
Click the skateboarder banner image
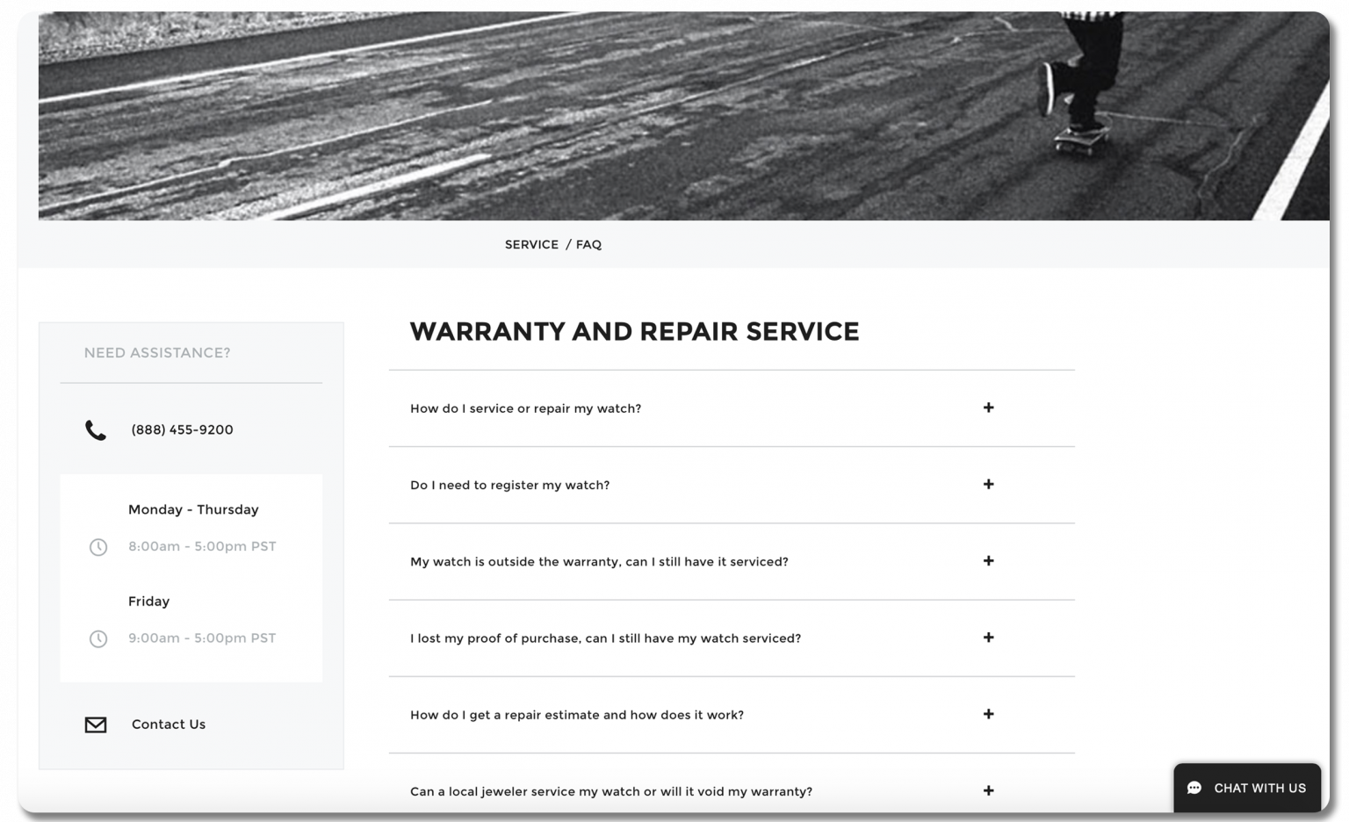[674, 112]
